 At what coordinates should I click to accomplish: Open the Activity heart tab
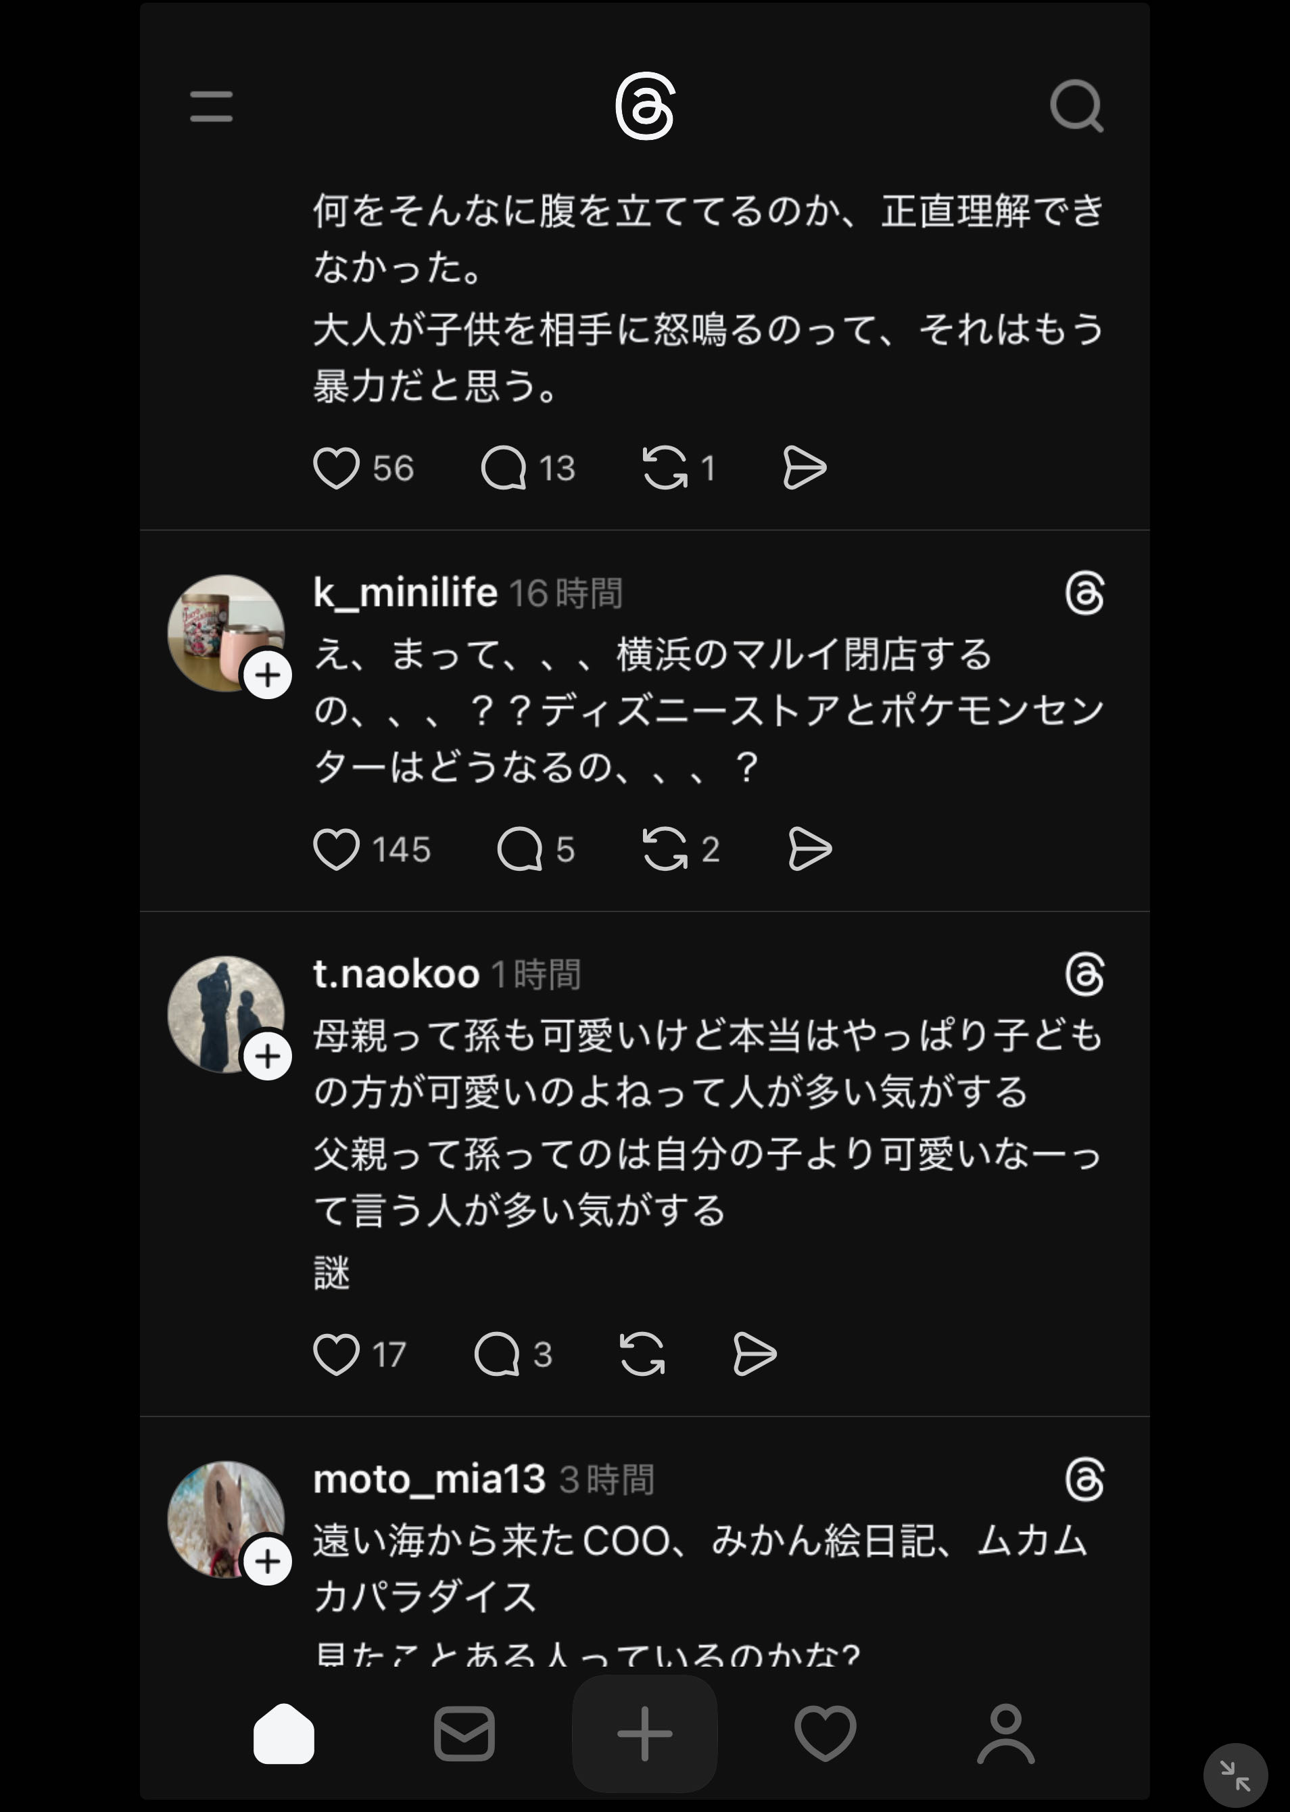pos(826,1734)
